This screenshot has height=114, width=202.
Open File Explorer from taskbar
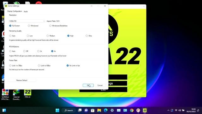(x=99, y=111)
